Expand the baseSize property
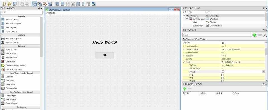 (184, 56)
